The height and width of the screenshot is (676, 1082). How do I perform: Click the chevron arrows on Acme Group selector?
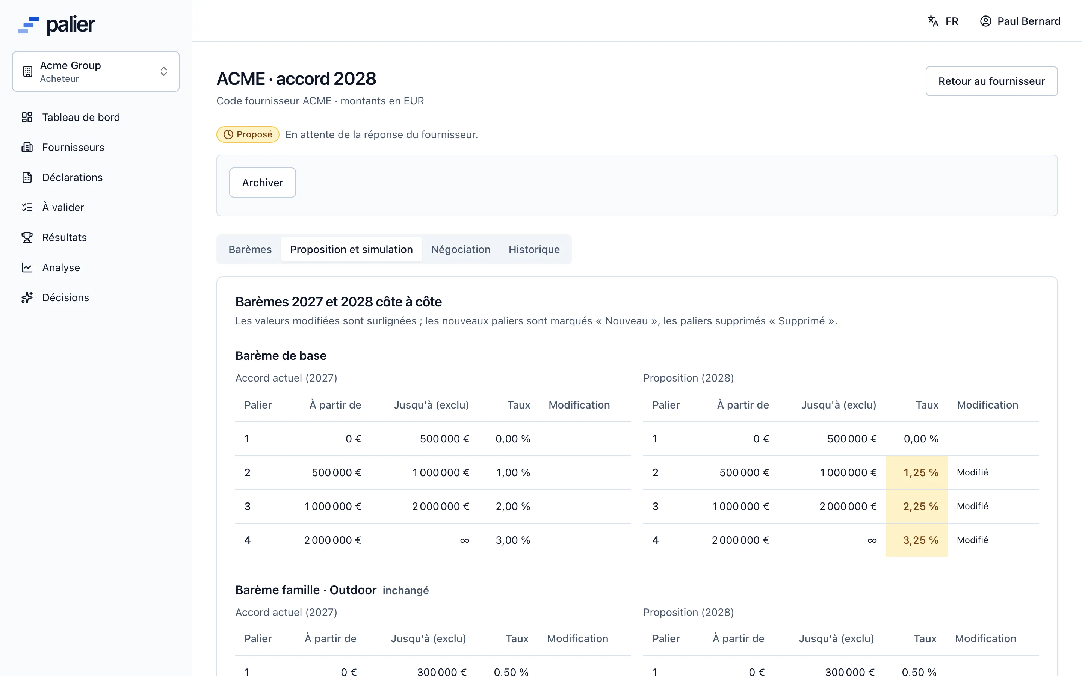pos(164,71)
